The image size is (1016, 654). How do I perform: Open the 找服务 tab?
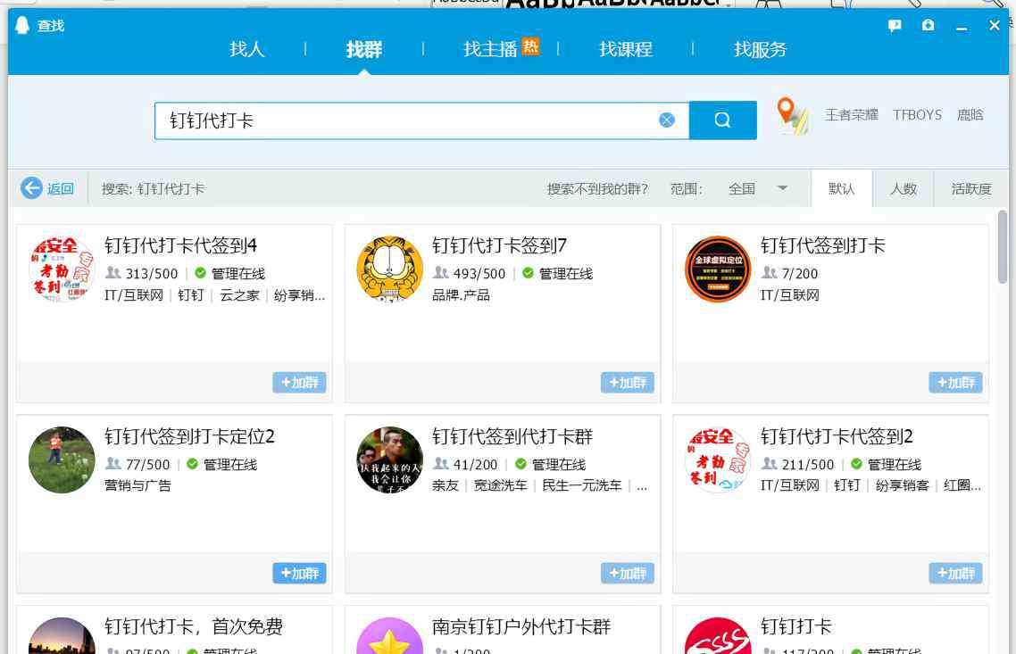pyautogui.click(x=760, y=49)
